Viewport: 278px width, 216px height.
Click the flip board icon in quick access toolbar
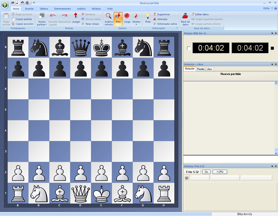coord(27,3)
